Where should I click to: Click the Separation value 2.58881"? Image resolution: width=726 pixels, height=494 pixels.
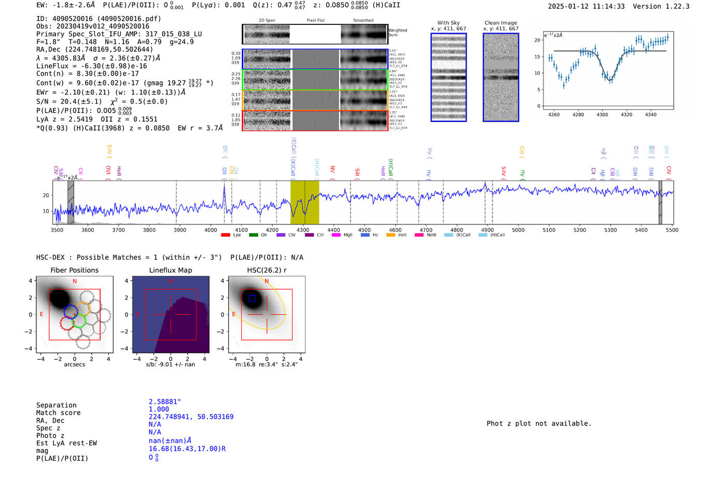click(165, 402)
